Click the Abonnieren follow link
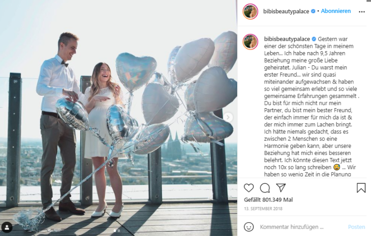The height and width of the screenshot is (236, 371). point(336,11)
